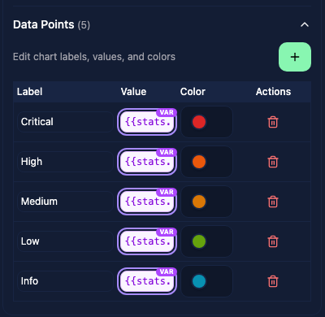Image resolution: width=325 pixels, height=317 pixels.
Task: Click the Actions column header
Action: pyautogui.click(x=273, y=92)
